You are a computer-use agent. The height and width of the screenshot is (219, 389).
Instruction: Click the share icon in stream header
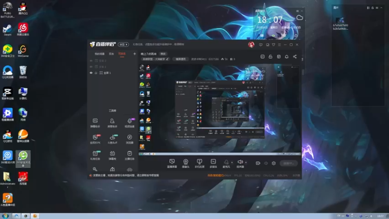[295, 56]
